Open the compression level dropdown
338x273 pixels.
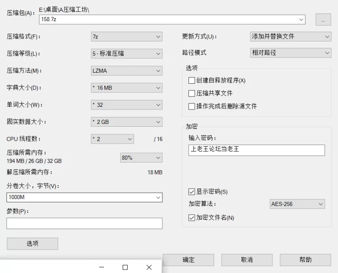click(126, 54)
